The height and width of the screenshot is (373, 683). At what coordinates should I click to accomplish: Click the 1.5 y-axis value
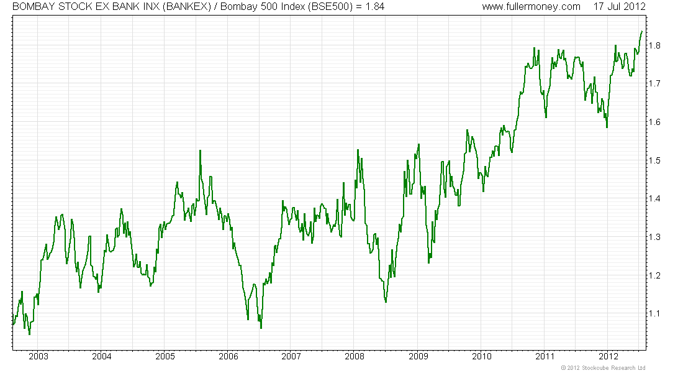point(654,160)
